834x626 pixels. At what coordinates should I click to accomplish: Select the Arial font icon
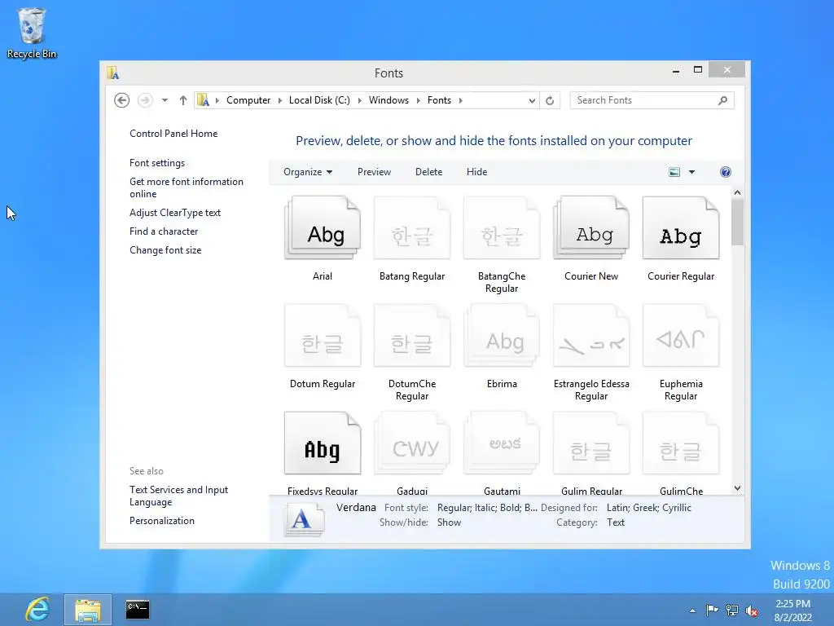tap(323, 228)
